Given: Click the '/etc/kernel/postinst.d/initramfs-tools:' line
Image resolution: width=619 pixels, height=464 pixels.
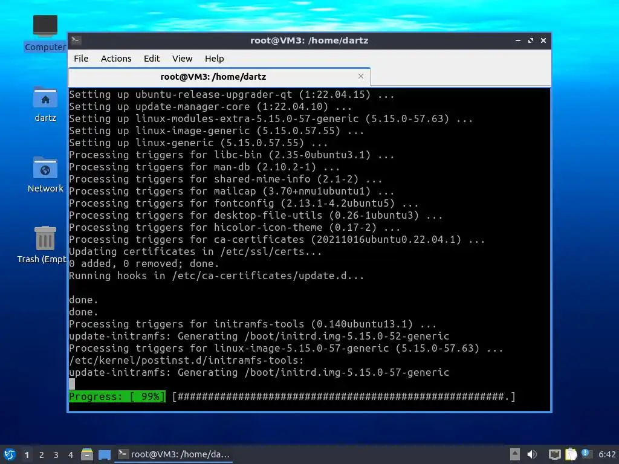Looking at the screenshot, I should (186, 360).
